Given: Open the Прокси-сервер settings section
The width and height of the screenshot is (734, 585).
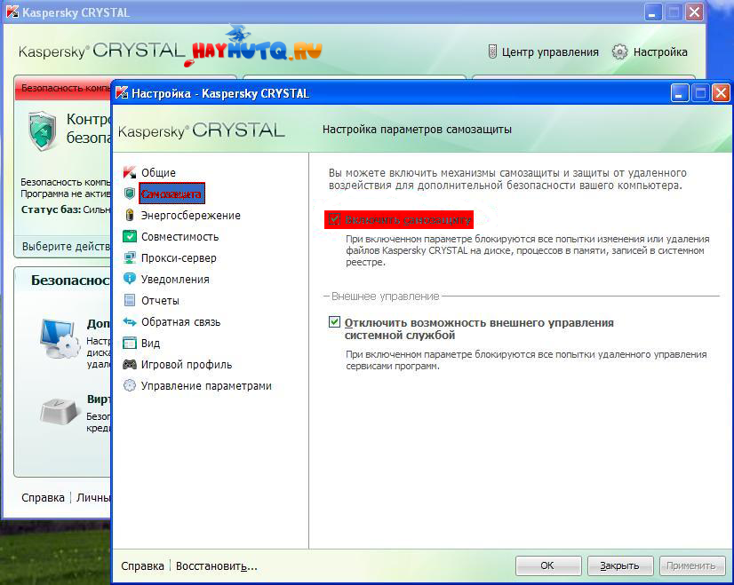Looking at the screenshot, I should (179, 258).
